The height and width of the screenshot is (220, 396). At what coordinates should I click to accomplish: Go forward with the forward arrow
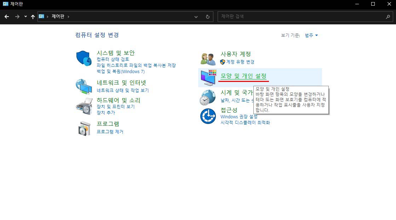[x=17, y=17]
